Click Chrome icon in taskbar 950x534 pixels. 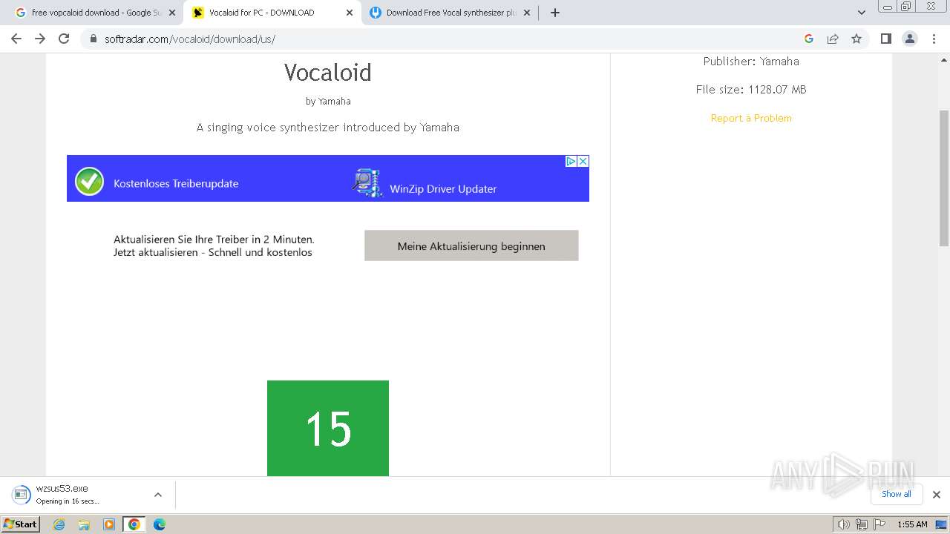point(134,524)
